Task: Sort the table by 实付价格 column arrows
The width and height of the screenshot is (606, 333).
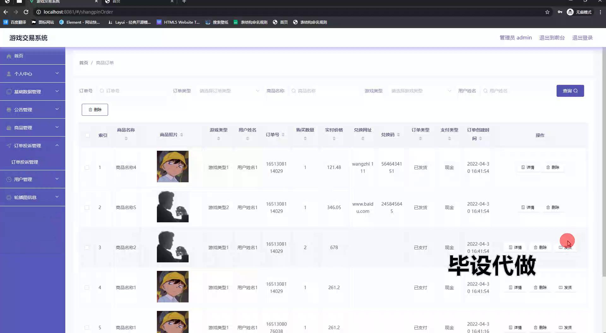Action: [x=334, y=138]
